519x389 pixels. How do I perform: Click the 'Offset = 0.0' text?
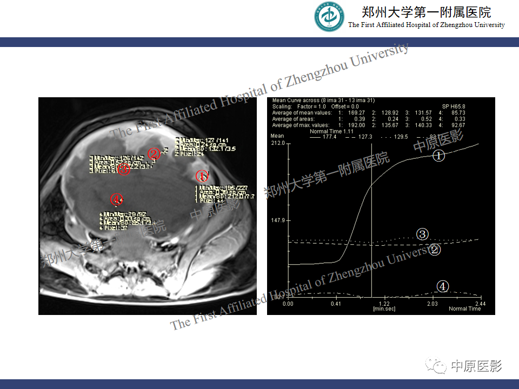(345, 106)
